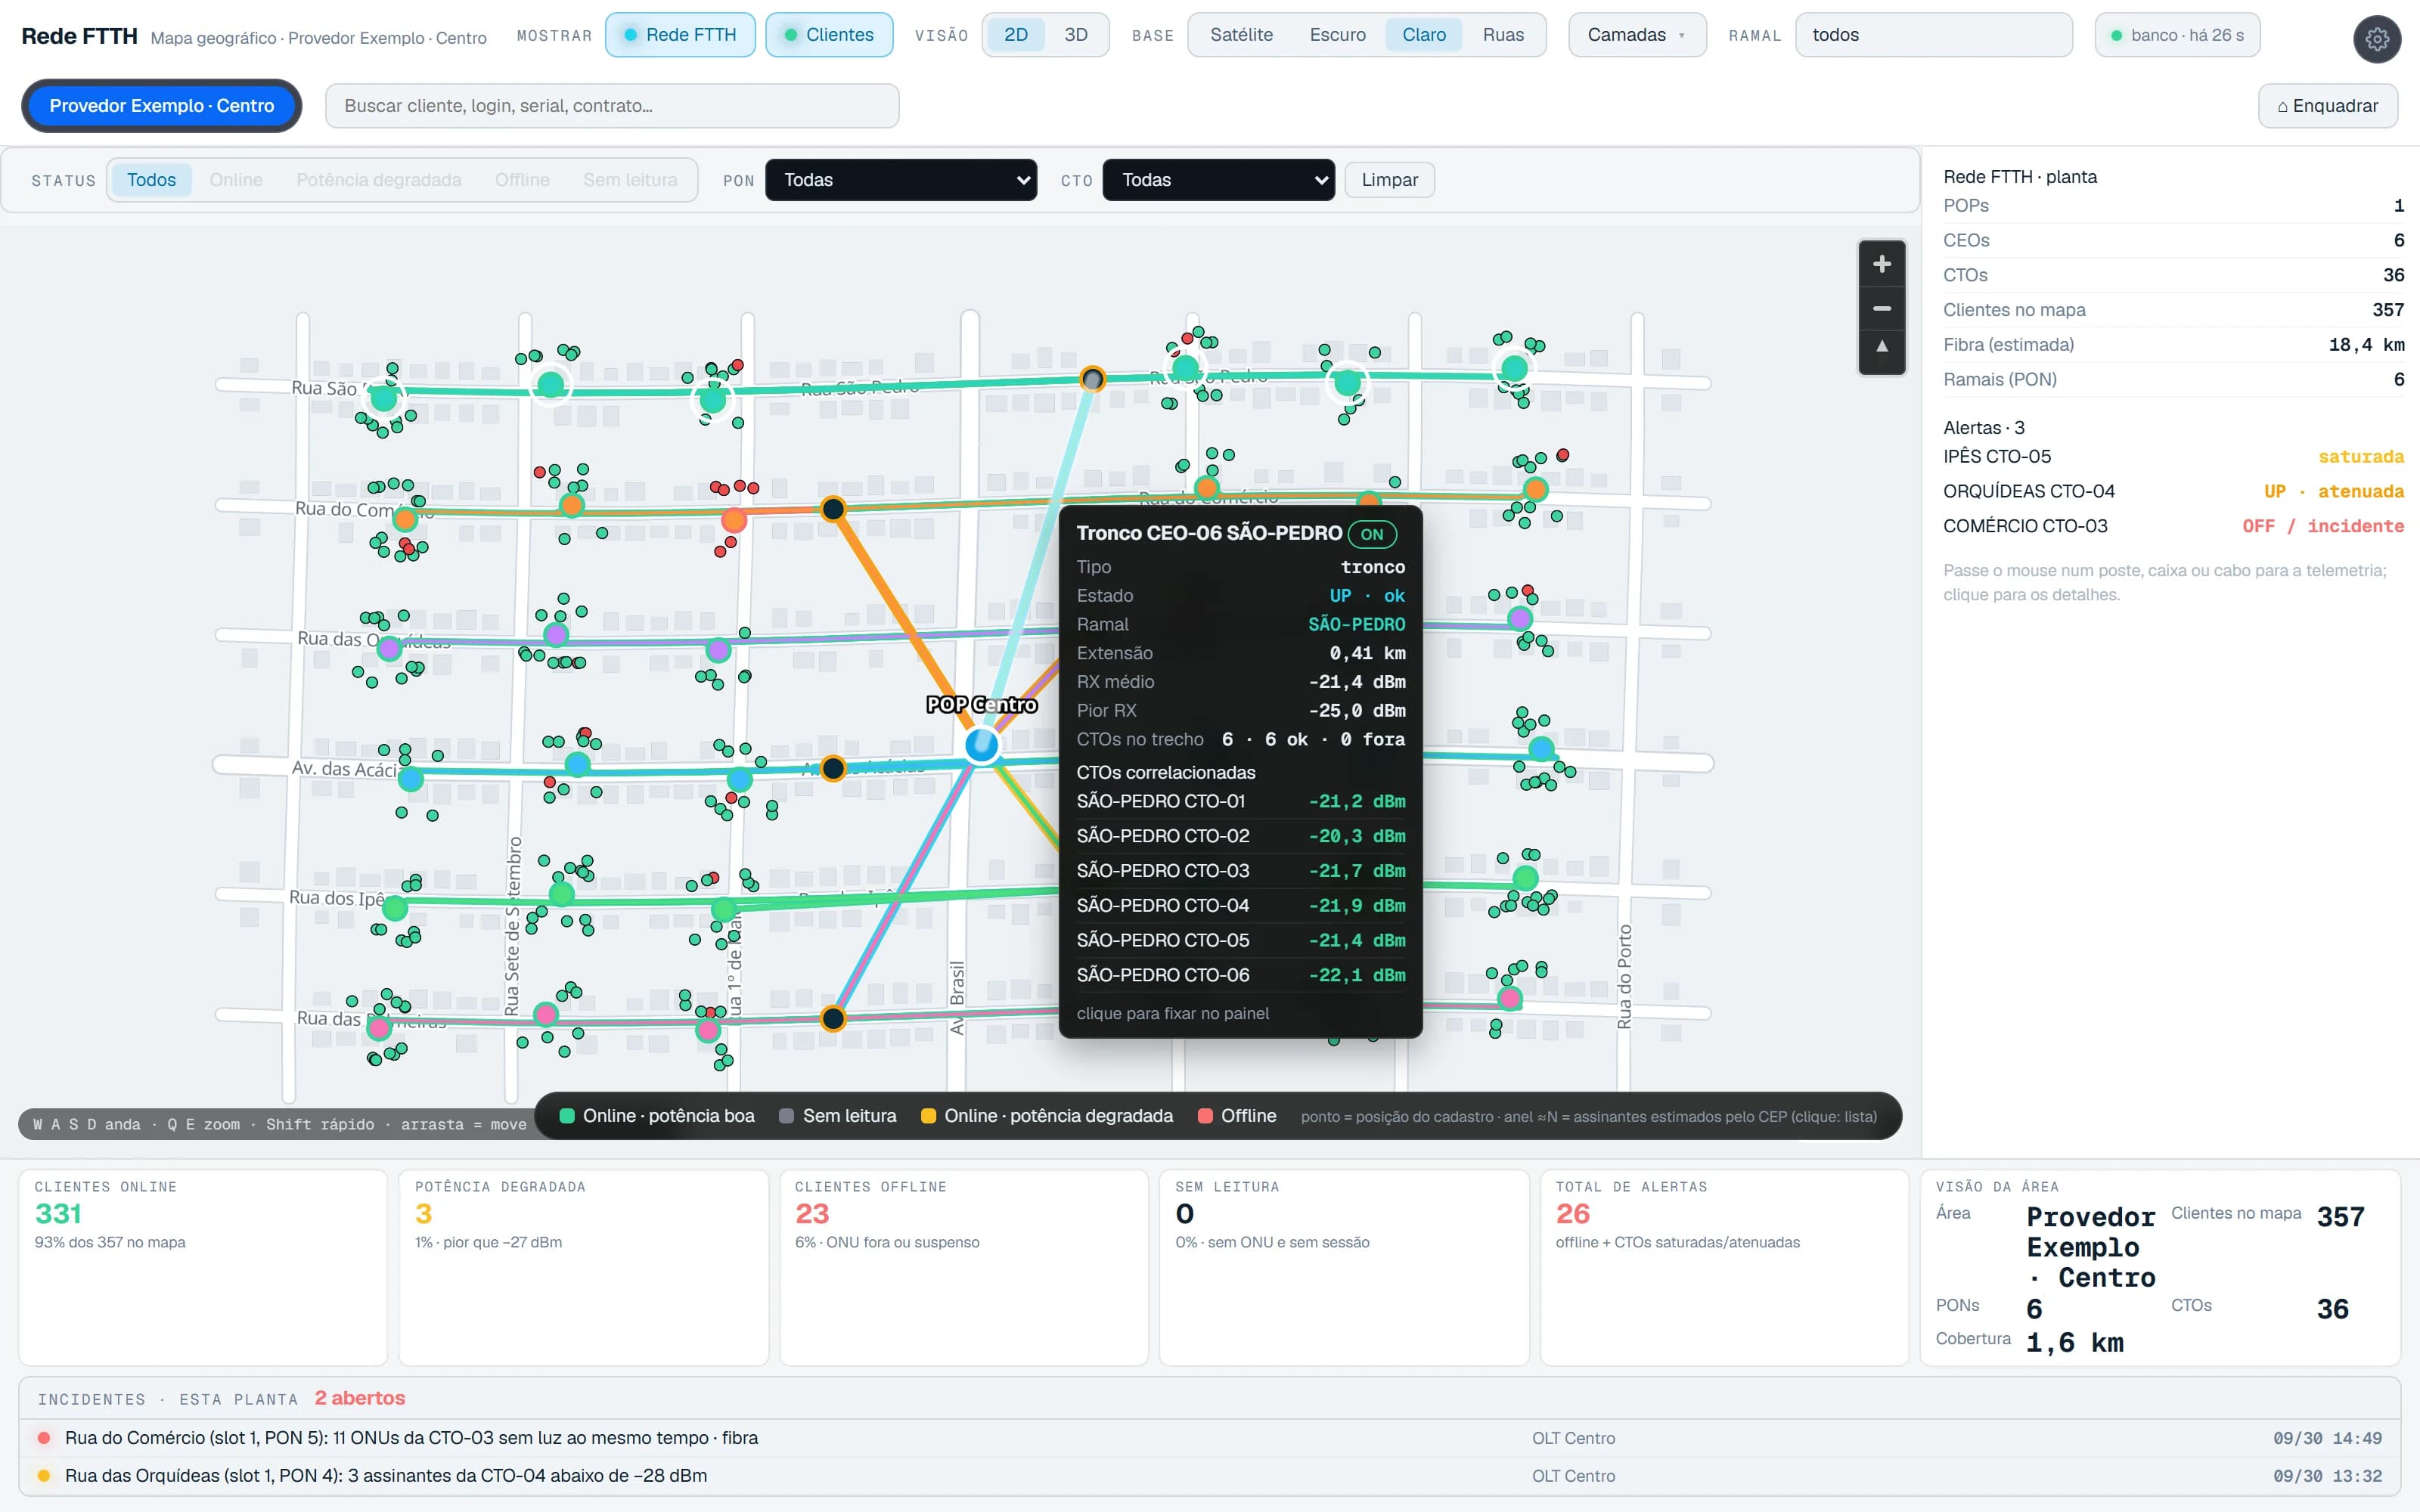Select leftmost green CTO on Rua dos Ipês
The height and width of the screenshot is (1512, 2420).
point(395,908)
